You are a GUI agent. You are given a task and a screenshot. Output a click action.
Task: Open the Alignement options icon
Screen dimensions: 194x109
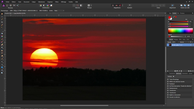[x=173, y=6]
